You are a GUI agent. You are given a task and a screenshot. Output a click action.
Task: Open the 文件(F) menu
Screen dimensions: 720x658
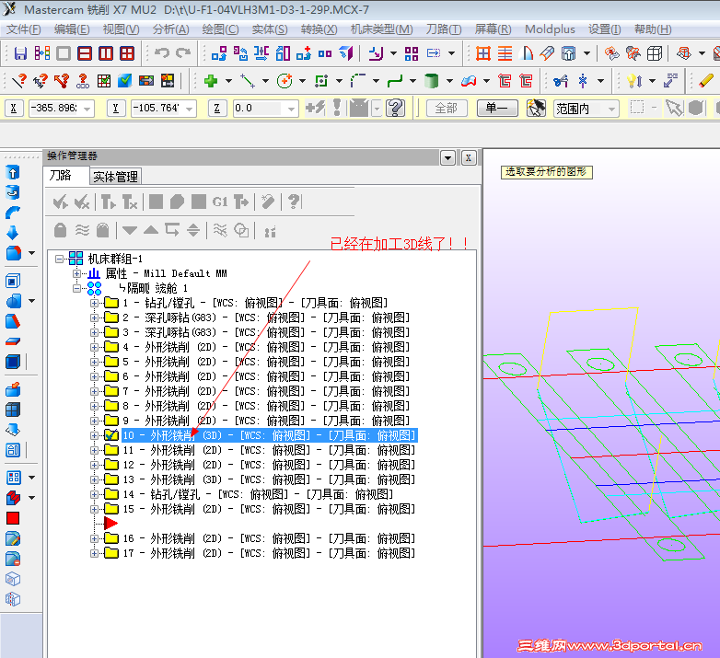click(24, 29)
